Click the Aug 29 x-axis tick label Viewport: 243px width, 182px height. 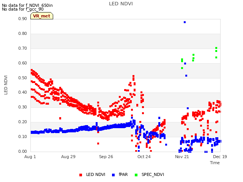(68, 157)
